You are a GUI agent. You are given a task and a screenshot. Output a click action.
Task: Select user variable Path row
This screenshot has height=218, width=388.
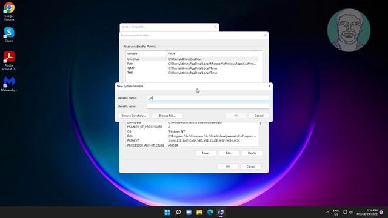coord(192,64)
